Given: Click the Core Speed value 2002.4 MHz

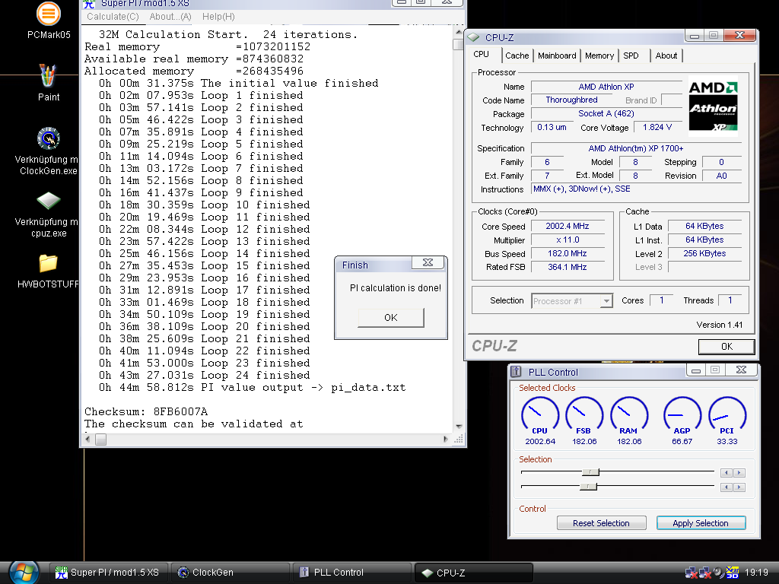Looking at the screenshot, I should click(568, 226).
